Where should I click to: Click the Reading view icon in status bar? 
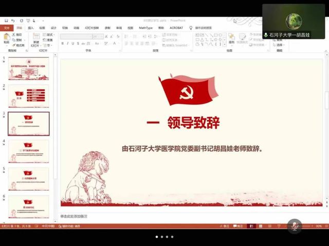point(270,226)
